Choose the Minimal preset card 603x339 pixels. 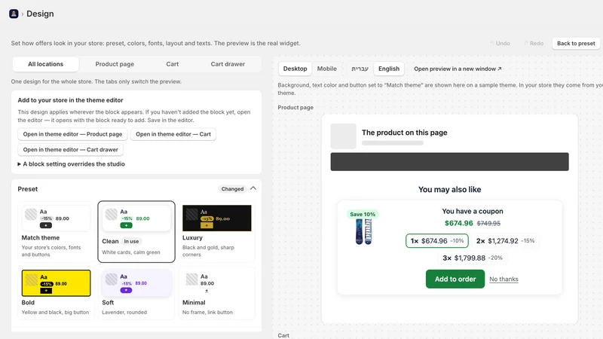coord(217,292)
